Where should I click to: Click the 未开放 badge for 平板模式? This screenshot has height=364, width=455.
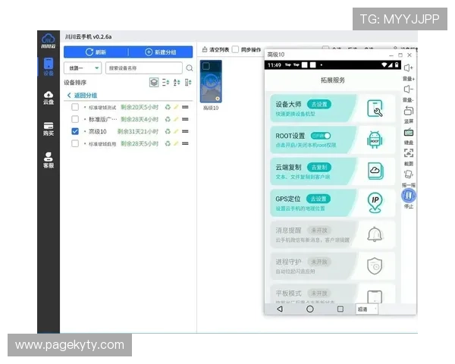[319, 293]
